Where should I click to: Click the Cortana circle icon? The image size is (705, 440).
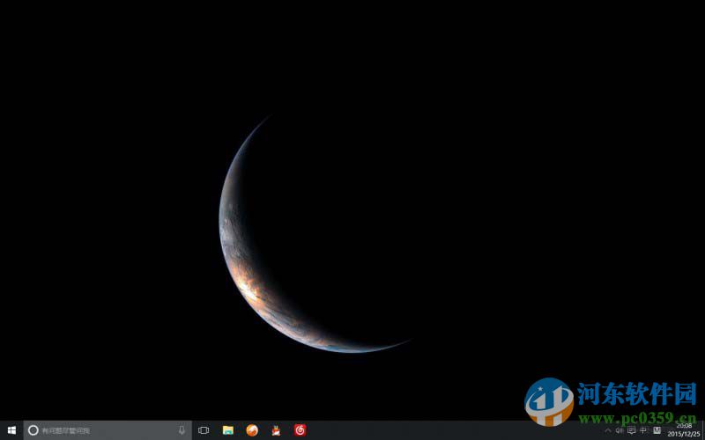tap(33, 430)
